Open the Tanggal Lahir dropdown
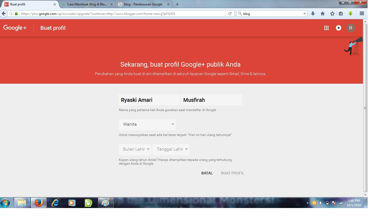This screenshot has width=373, height=221. pos(171,149)
